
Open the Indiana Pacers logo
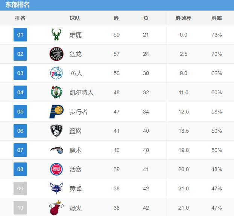pos(56,112)
